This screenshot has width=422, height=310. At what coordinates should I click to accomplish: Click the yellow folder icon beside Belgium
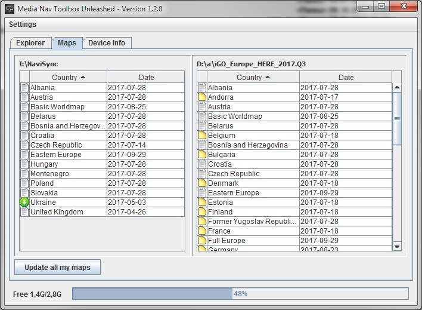202,135
